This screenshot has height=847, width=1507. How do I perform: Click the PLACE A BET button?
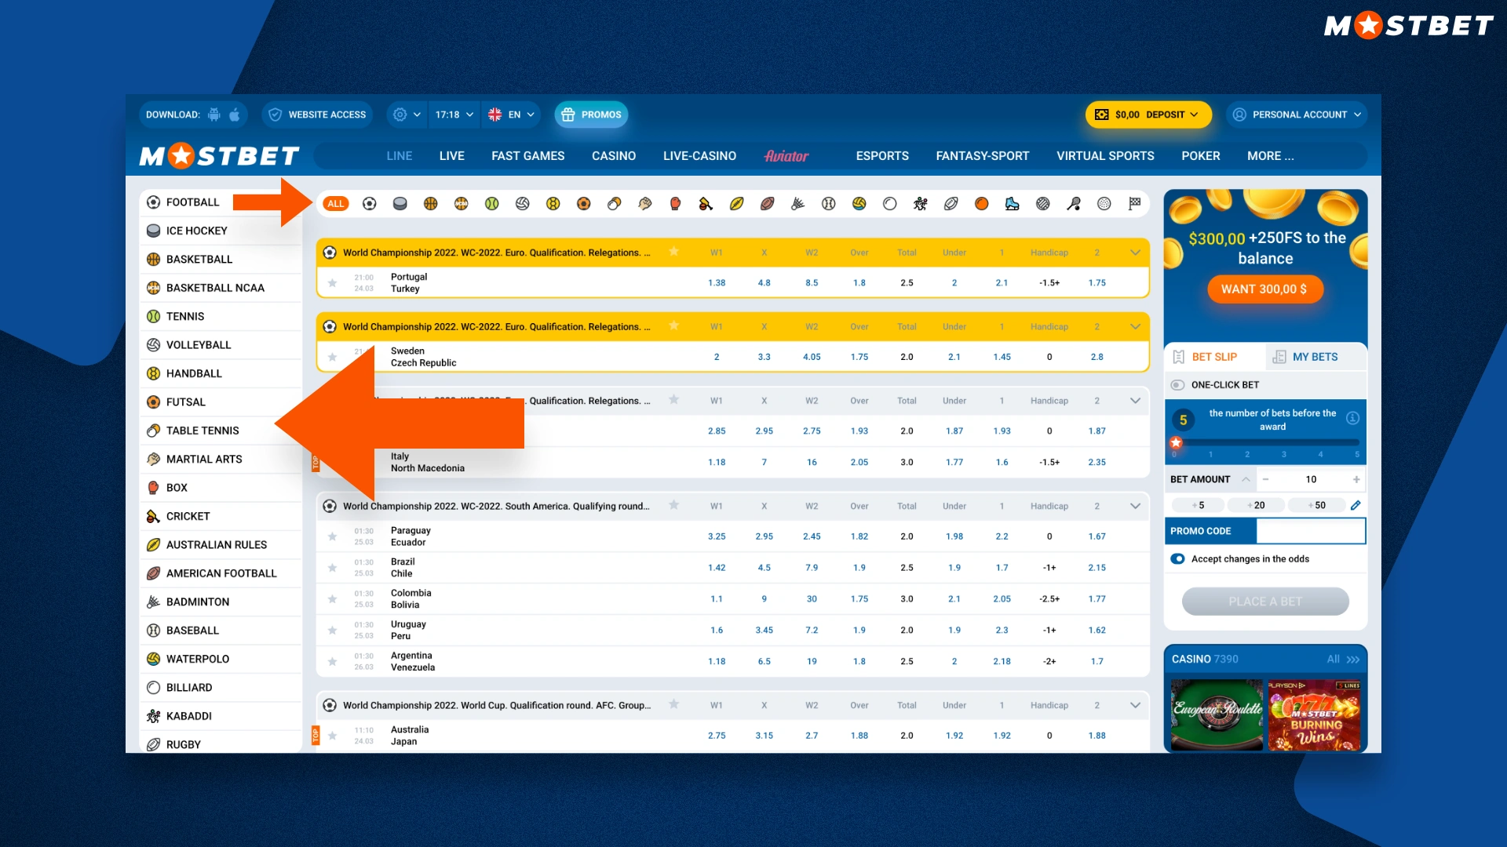click(1264, 601)
